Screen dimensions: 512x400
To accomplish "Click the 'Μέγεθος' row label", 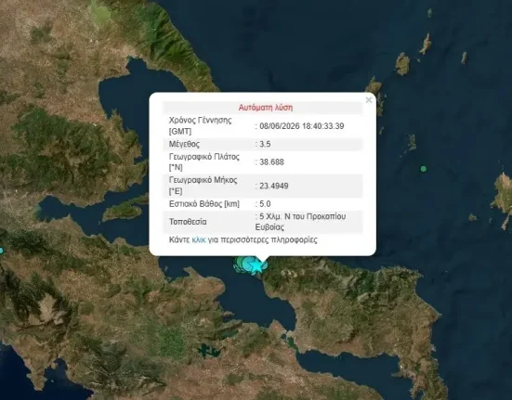I will pyautogui.click(x=184, y=144).
